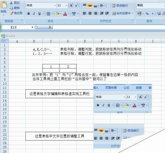Click into the formula bar

pos(109,27)
